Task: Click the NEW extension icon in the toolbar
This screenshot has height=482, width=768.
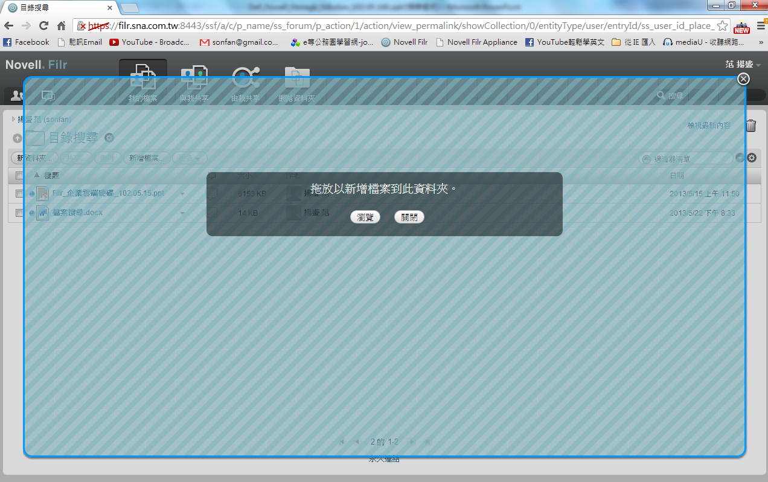Action: 741,27
